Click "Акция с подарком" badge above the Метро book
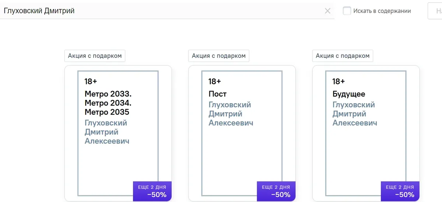Screen dimensions: 442x202 click(95, 56)
